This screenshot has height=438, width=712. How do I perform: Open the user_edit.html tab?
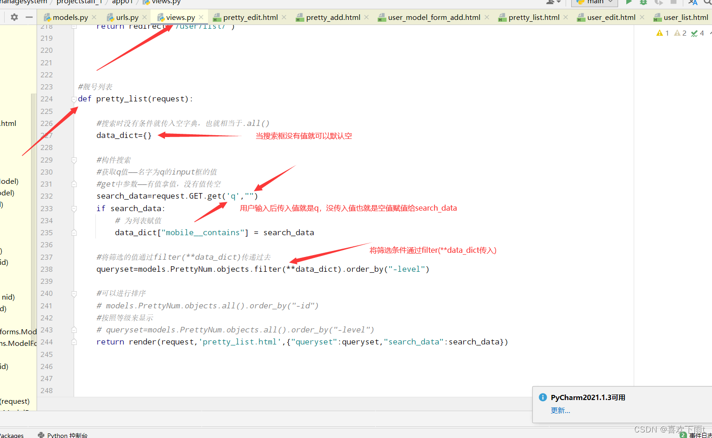point(611,17)
